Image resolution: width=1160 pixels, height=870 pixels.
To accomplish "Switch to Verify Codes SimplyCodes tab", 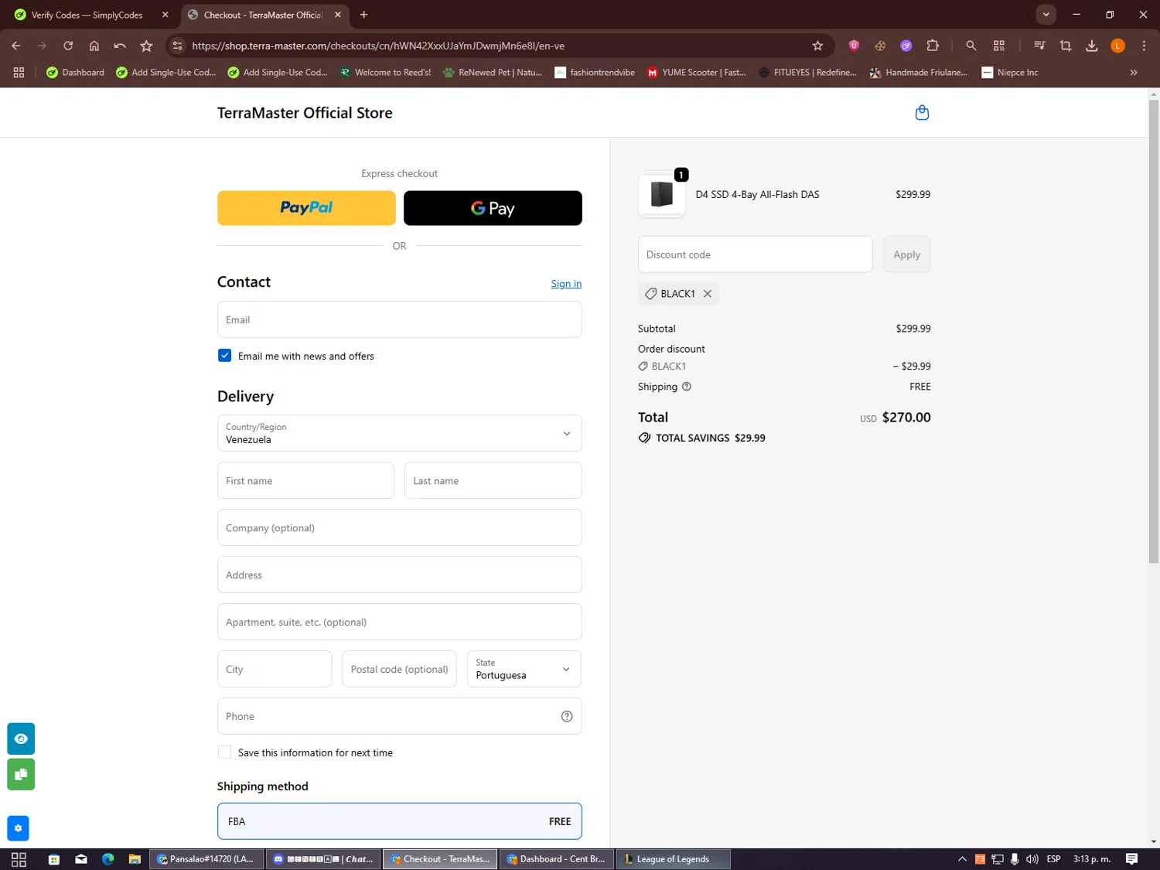I will [87, 15].
